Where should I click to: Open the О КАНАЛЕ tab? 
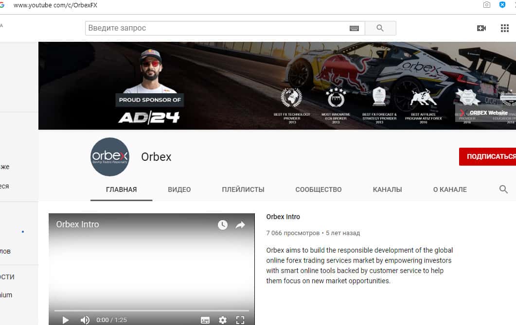(x=450, y=189)
